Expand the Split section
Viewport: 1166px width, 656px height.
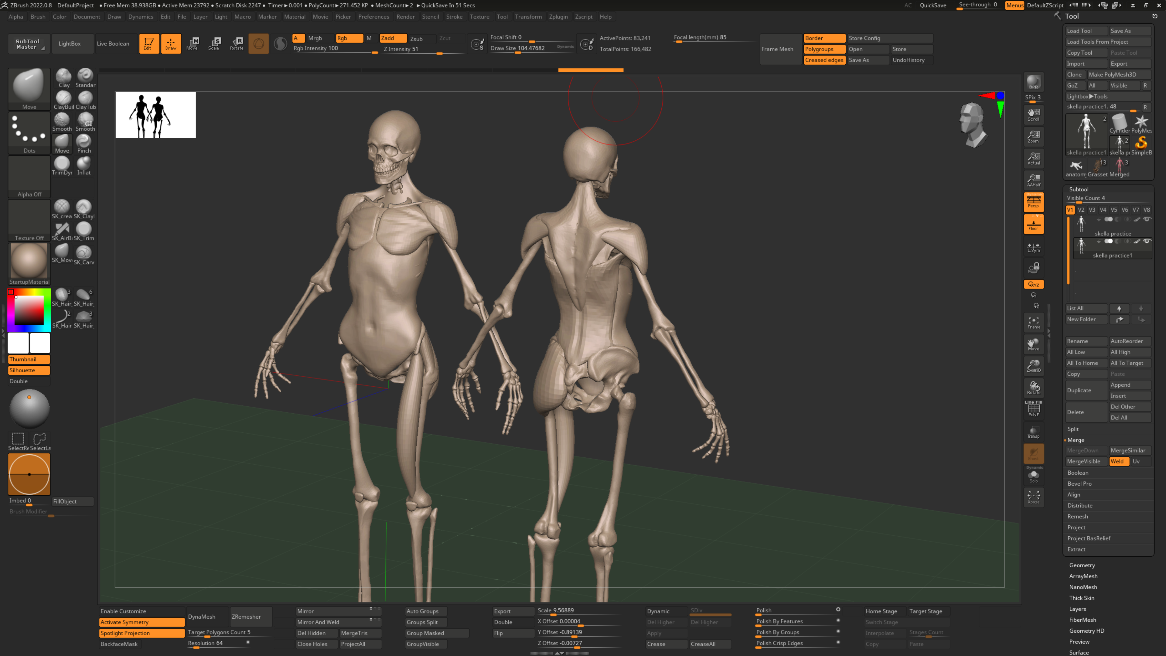(x=1073, y=429)
